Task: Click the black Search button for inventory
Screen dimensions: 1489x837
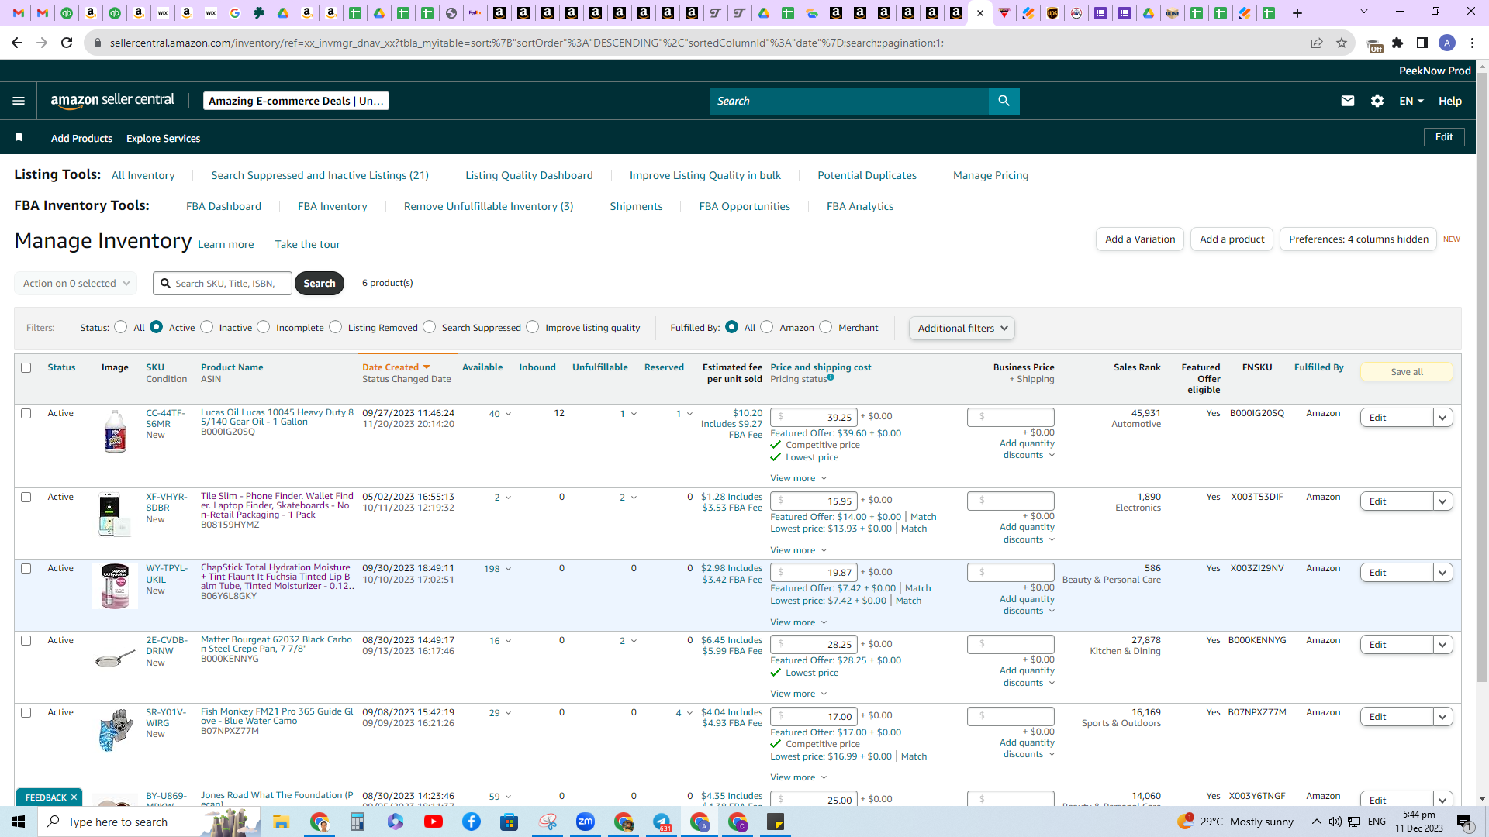Action: tap(320, 283)
